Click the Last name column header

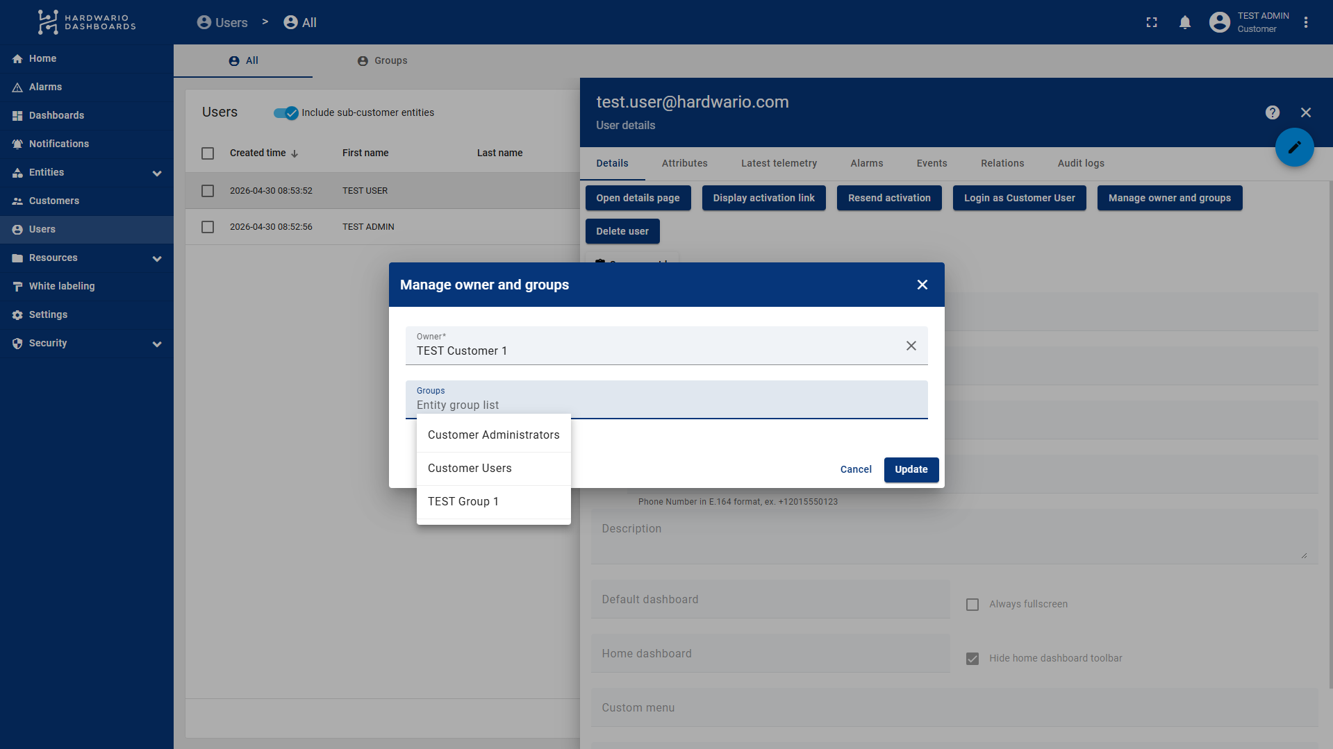click(x=499, y=153)
